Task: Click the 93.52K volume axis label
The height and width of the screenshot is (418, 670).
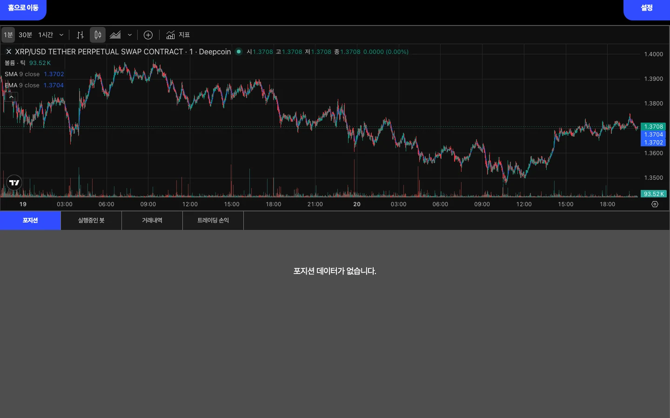Action: pyautogui.click(x=654, y=194)
